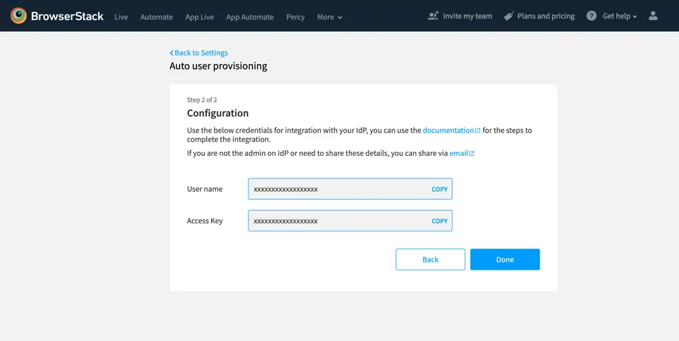Copy the Access Key value

click(x=439, y=221)
